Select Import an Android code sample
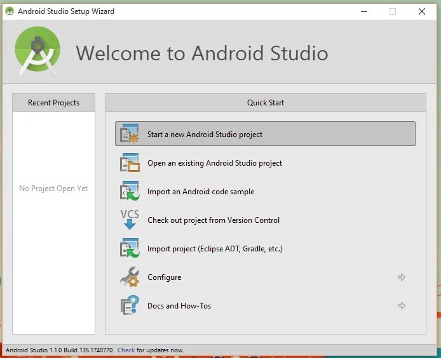The image size is (441, 358). point(201,192)
